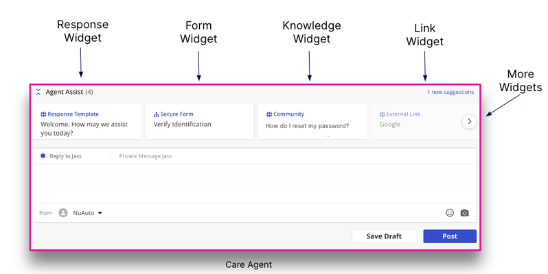548x274 pixels.
Task: Click the NuAuto profile avatar icon
Action: click(63, 212)
